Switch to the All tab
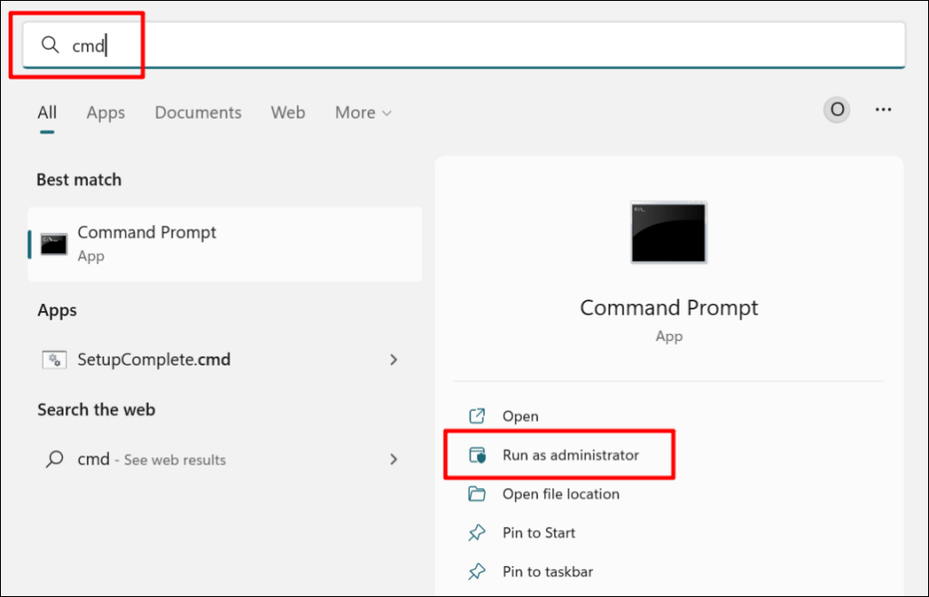Viewport: 929px width, 597px height. pos(47,113)
